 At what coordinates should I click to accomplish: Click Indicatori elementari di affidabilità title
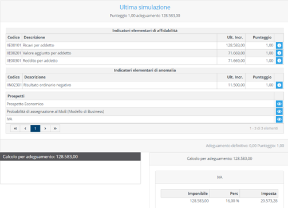pos(145,30)
